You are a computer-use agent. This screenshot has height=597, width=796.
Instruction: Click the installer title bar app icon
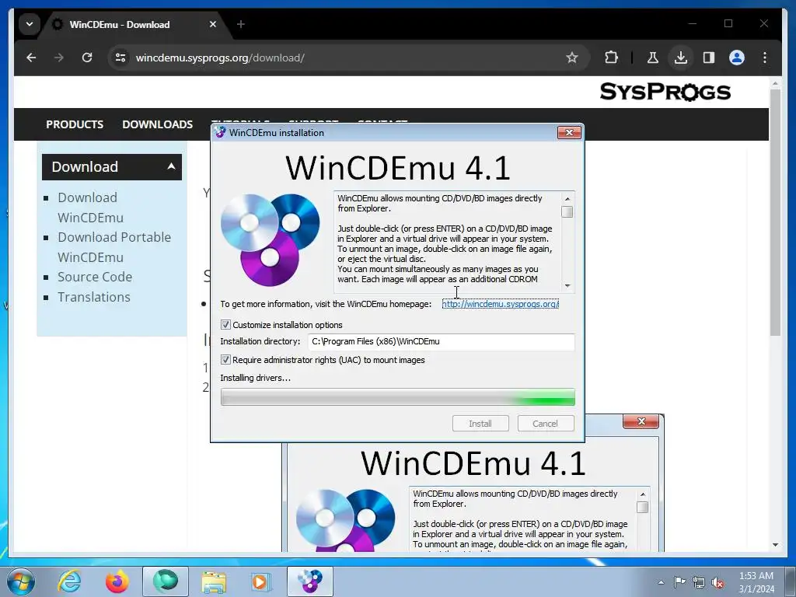pyautogui.click(x=220, y=132)
